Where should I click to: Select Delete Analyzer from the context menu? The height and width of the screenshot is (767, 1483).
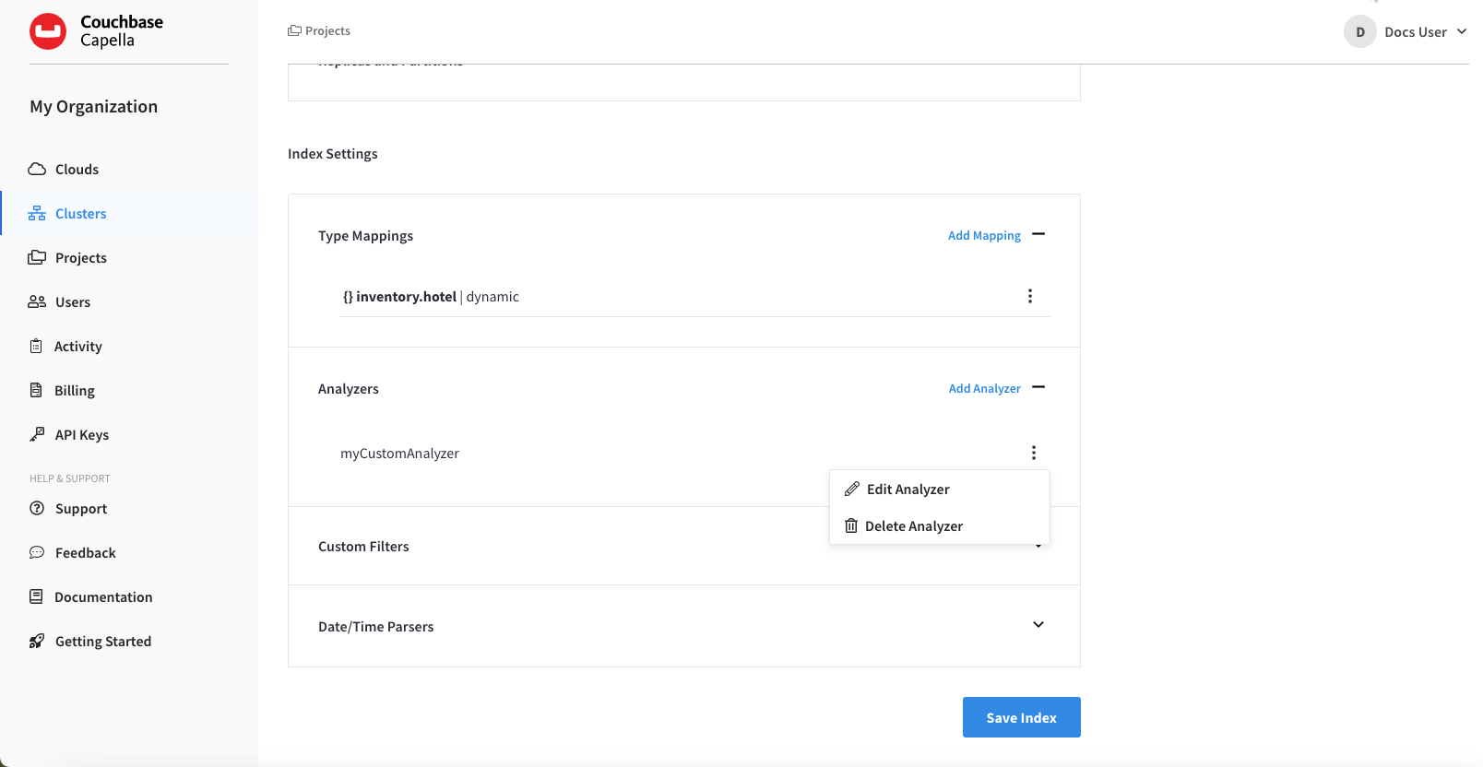tap(913, 526)
